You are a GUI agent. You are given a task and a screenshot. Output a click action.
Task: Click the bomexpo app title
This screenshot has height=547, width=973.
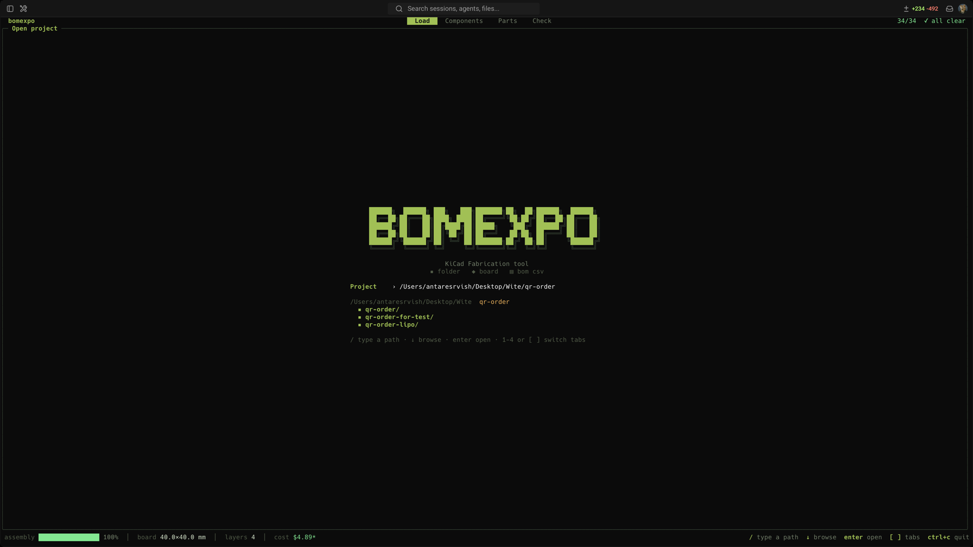[x=21, y=21]
